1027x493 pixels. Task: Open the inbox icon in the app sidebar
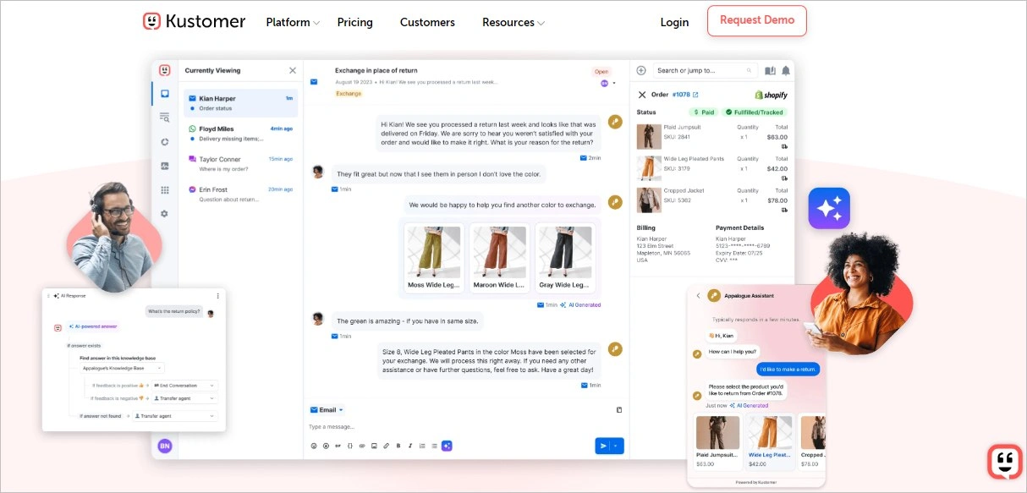point(165,94)
